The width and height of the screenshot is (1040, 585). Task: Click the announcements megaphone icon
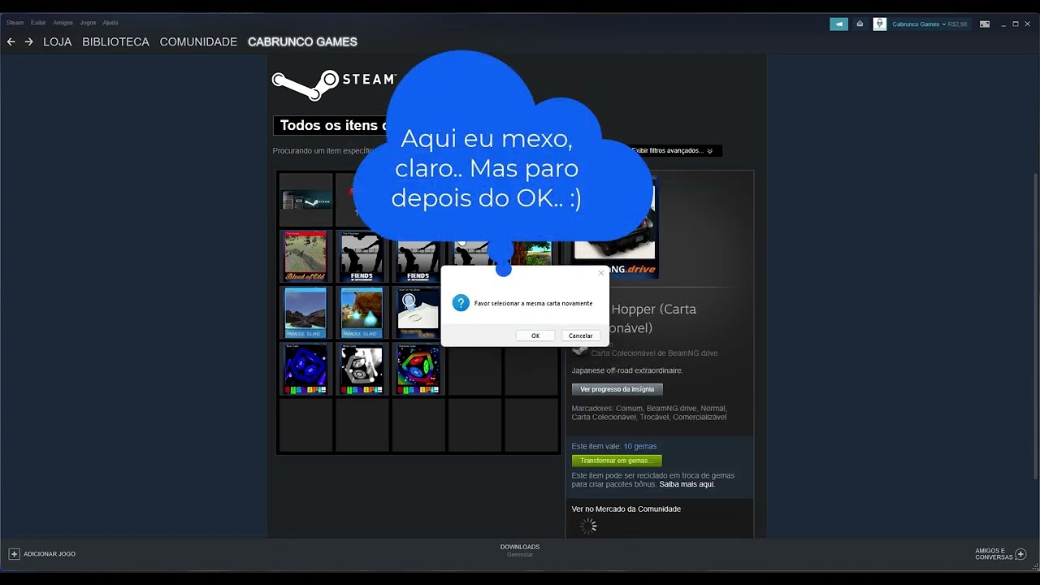point(839,24)
